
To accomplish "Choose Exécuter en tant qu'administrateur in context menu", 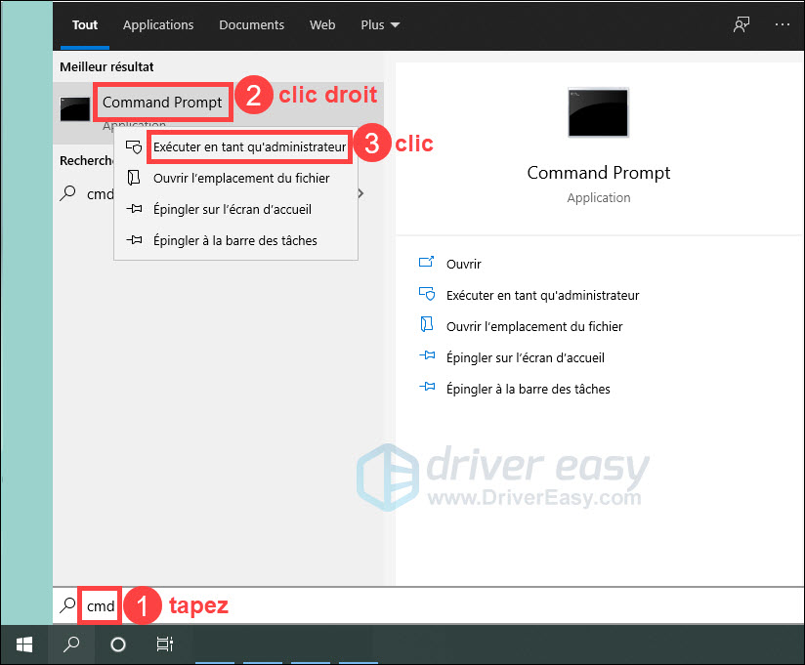I will 248,147.
